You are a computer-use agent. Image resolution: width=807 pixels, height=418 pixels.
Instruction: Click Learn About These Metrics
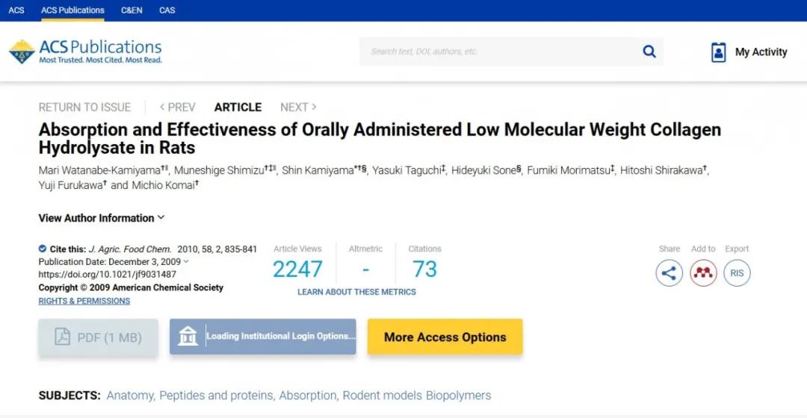pos(356,292)
